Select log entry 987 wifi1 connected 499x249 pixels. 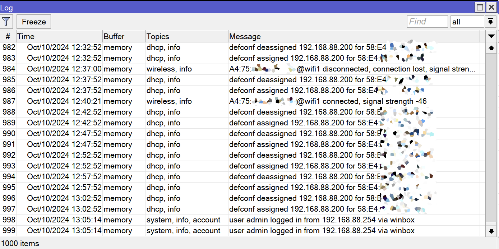[242, 101]
